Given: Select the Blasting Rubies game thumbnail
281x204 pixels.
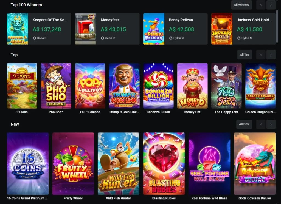Looking at the screenshot, I should click(x=164, y=163).
